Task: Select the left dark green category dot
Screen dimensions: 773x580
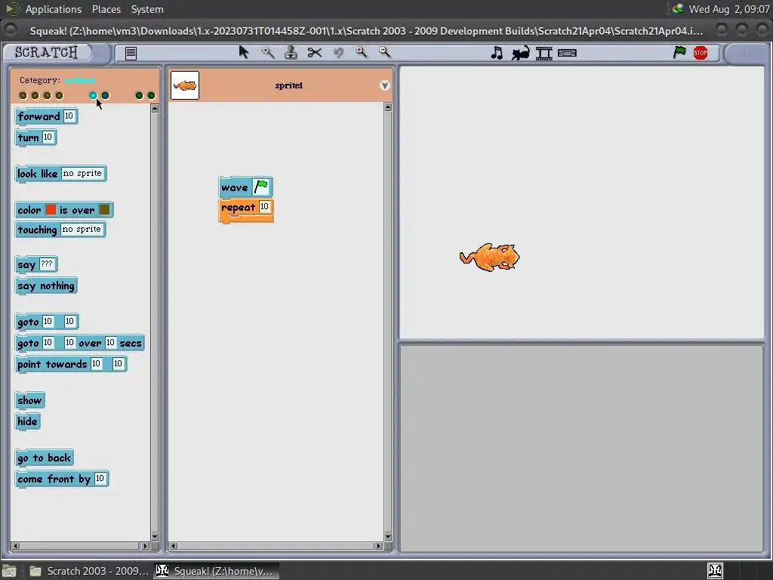Action: (x=139, y=96)
